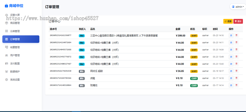Open the admin account dropdown
Image resolution: width=246 pixels, height=112 pixels.
pos(238,7)
